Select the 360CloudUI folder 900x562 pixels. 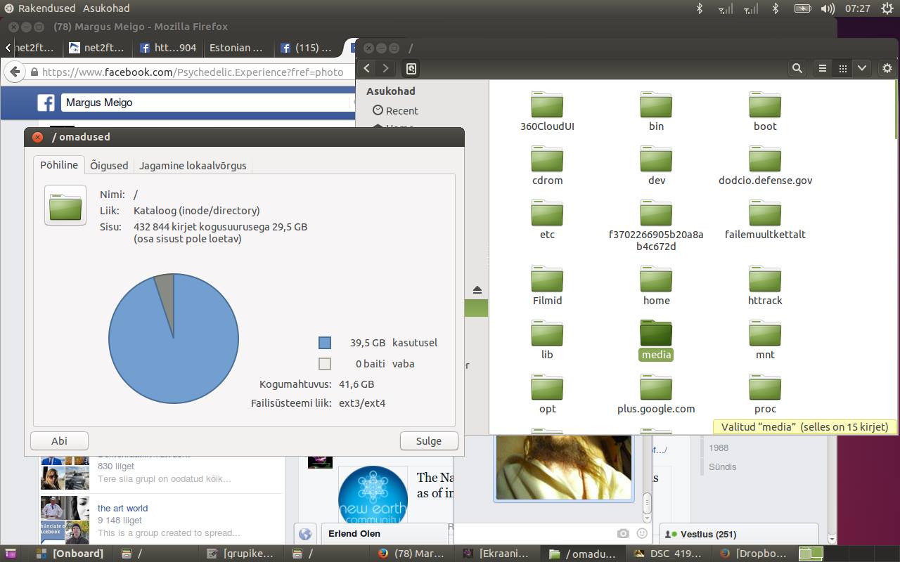547,112
